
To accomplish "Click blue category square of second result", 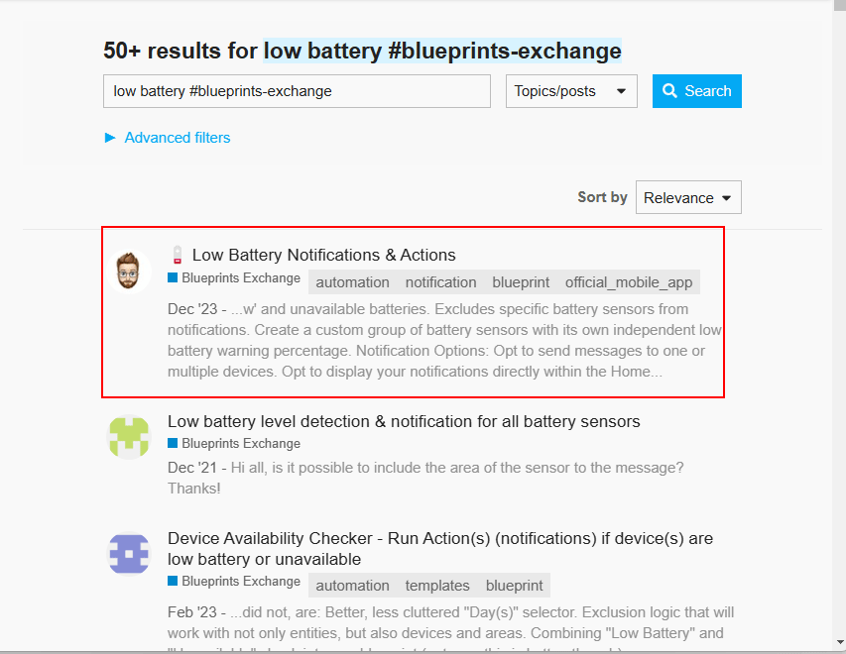I will pyautogui.click(x=173, y=444).
